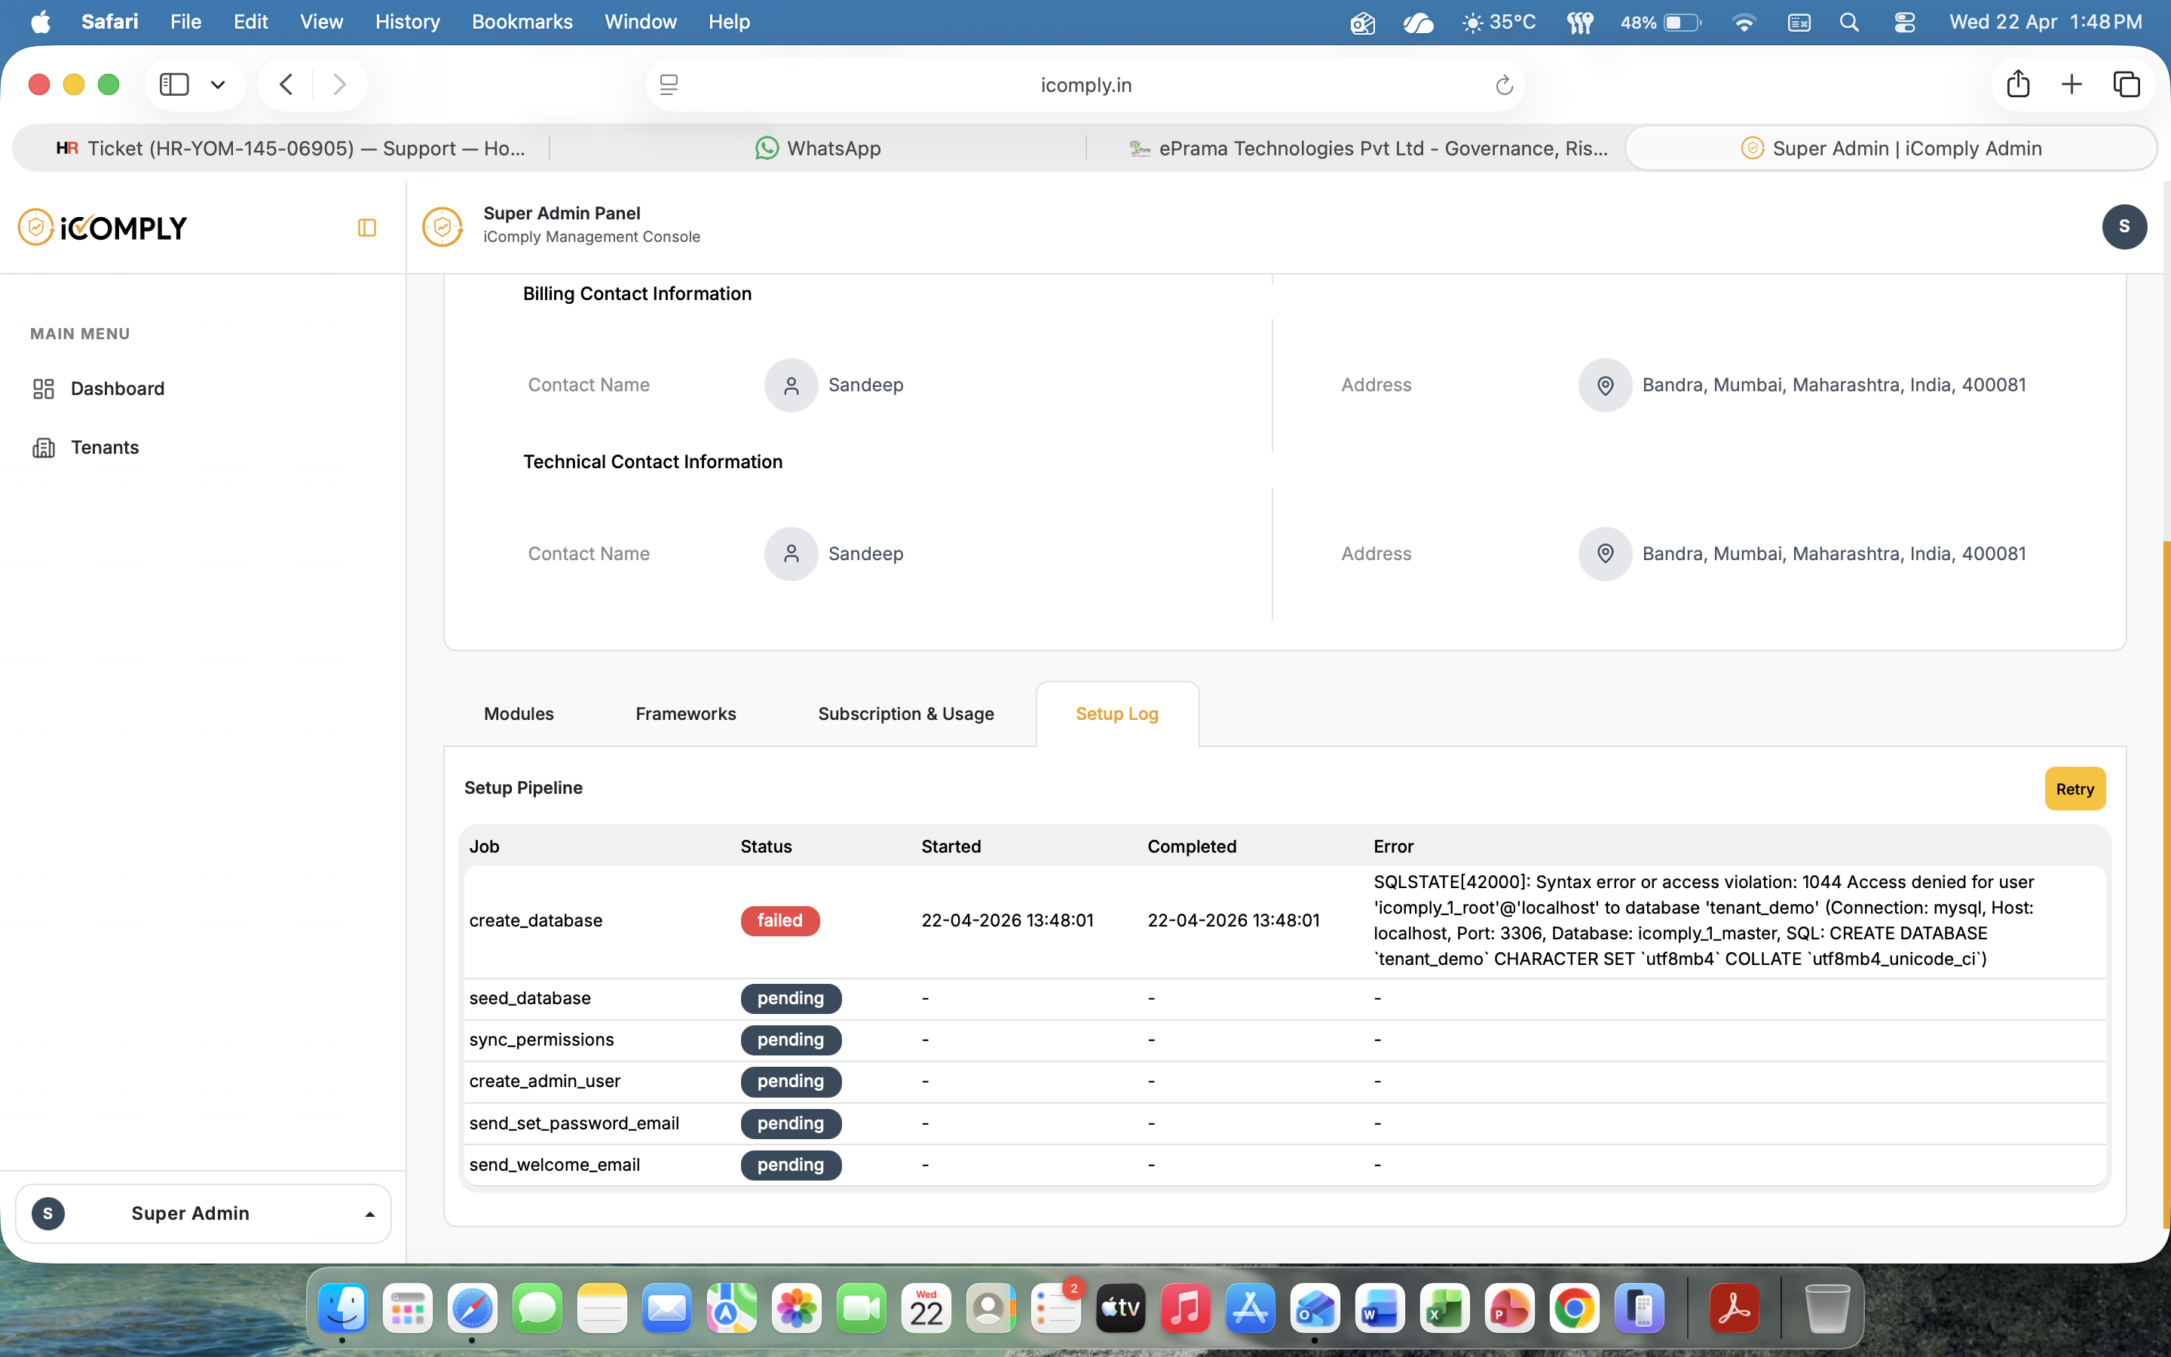
Task: Open macOS Control Center in menu bar
Action: [1903, 23]
